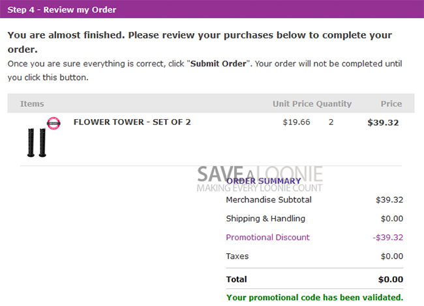424x306 pixels.
Task: Click the Items column header
Action: pyautogui.click(x=32, y=104)
